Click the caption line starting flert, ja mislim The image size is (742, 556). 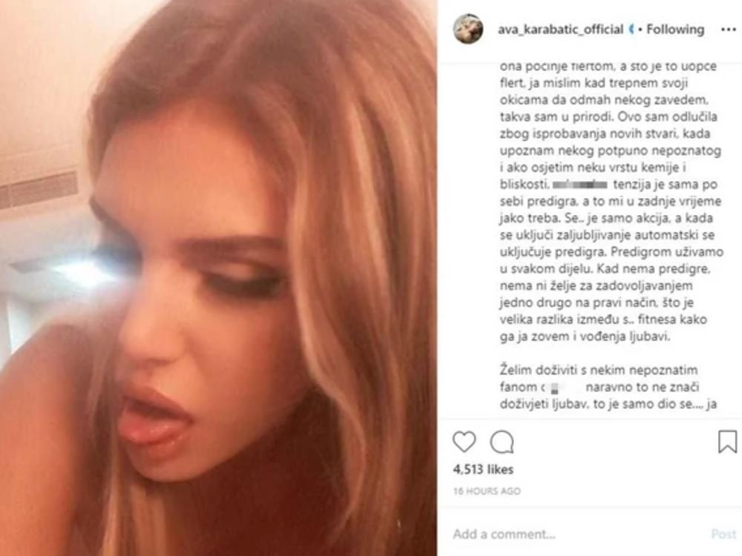(594, 83)
